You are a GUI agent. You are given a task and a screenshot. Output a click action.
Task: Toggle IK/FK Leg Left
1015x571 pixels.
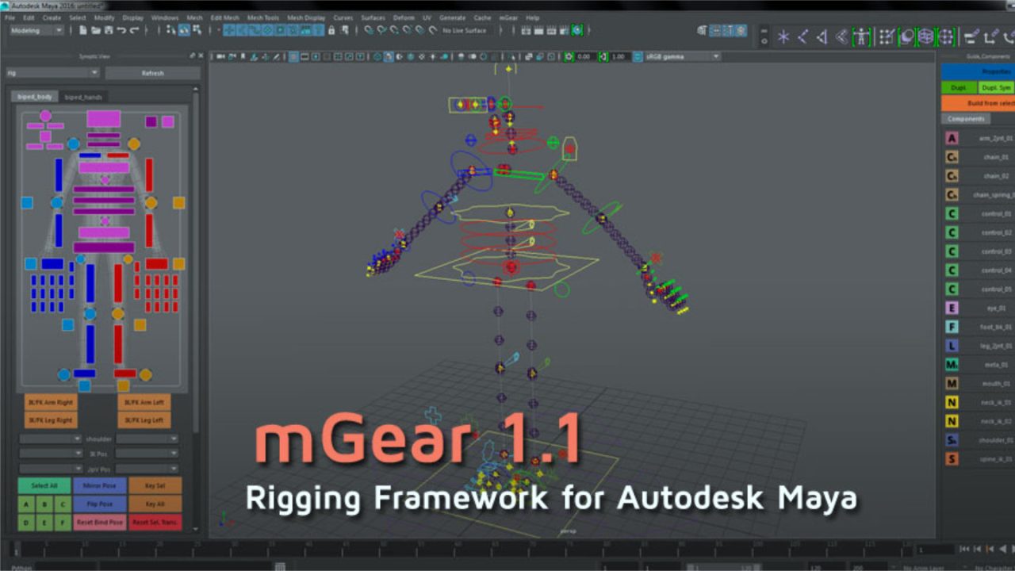(x=144, y=420)
